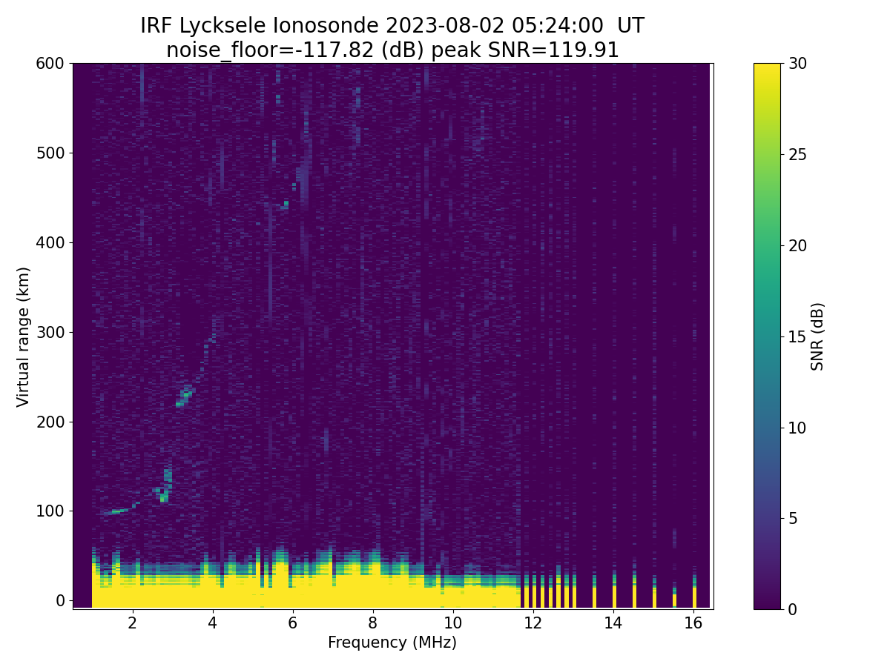
Task: Click the y-axis tick label 300
Action: click(50, 332)
